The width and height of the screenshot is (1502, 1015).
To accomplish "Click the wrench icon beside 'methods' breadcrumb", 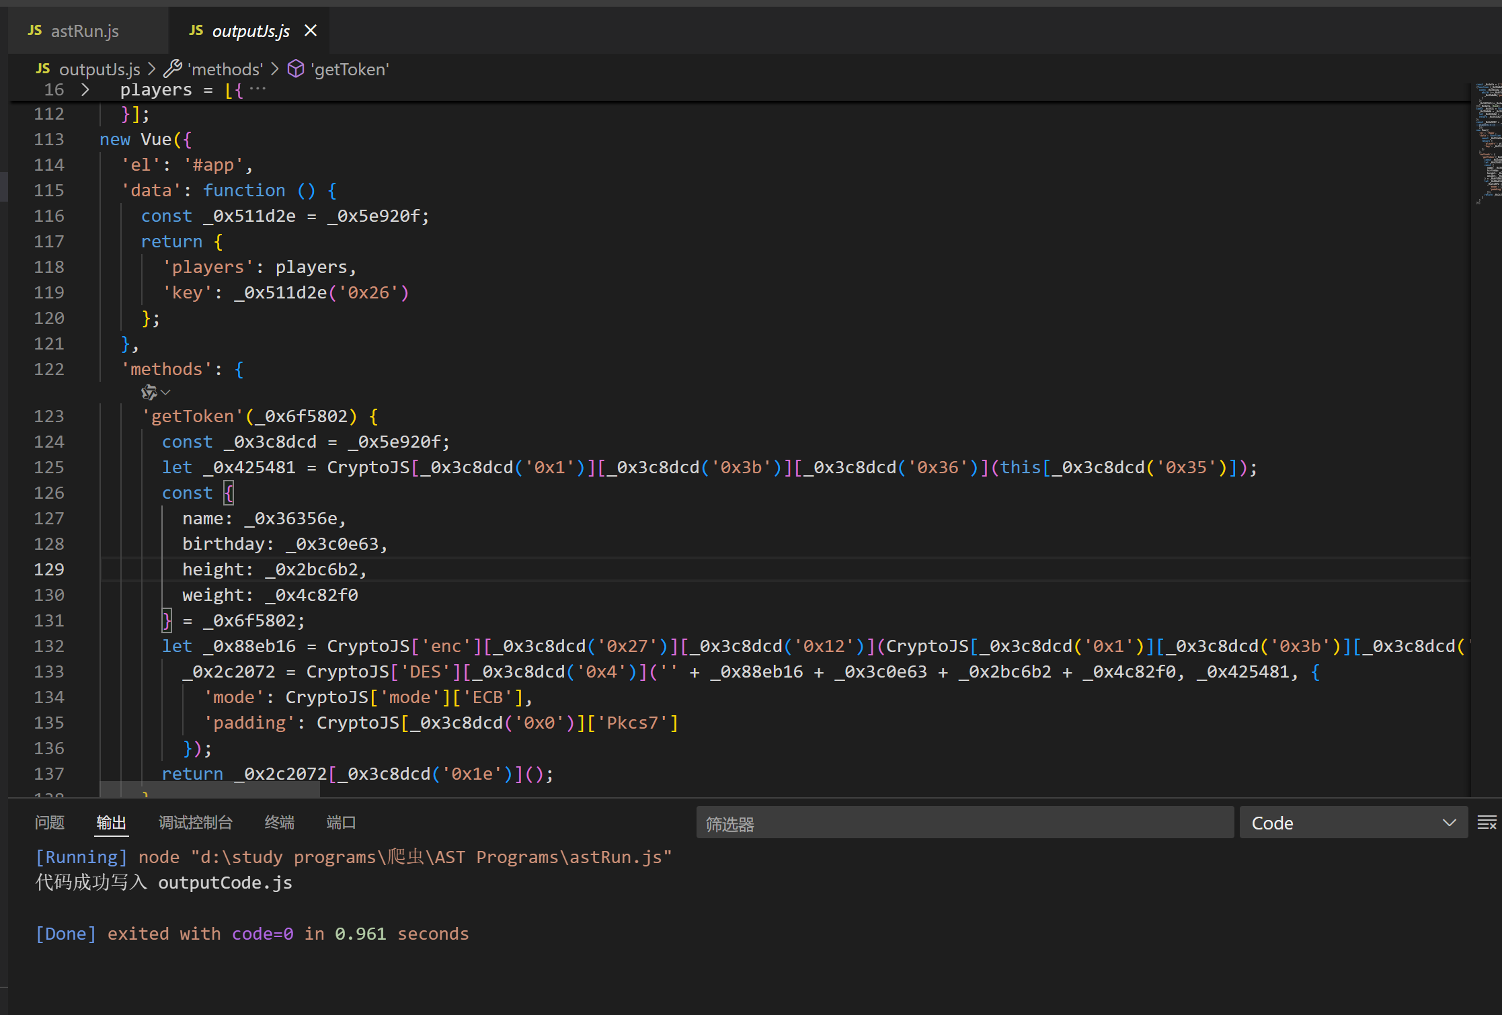I will pyautogui.click(x=173, y=69).
